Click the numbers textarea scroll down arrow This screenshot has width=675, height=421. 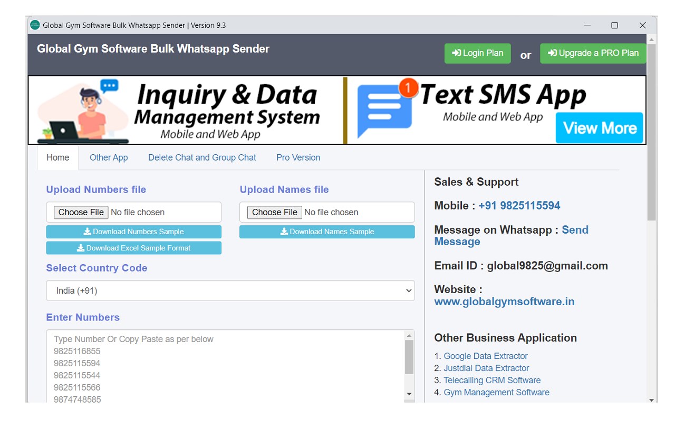(x=409, y=394)
